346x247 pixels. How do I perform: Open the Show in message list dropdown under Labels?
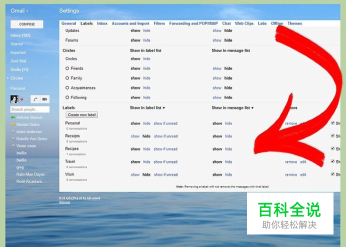click(232, 107)
